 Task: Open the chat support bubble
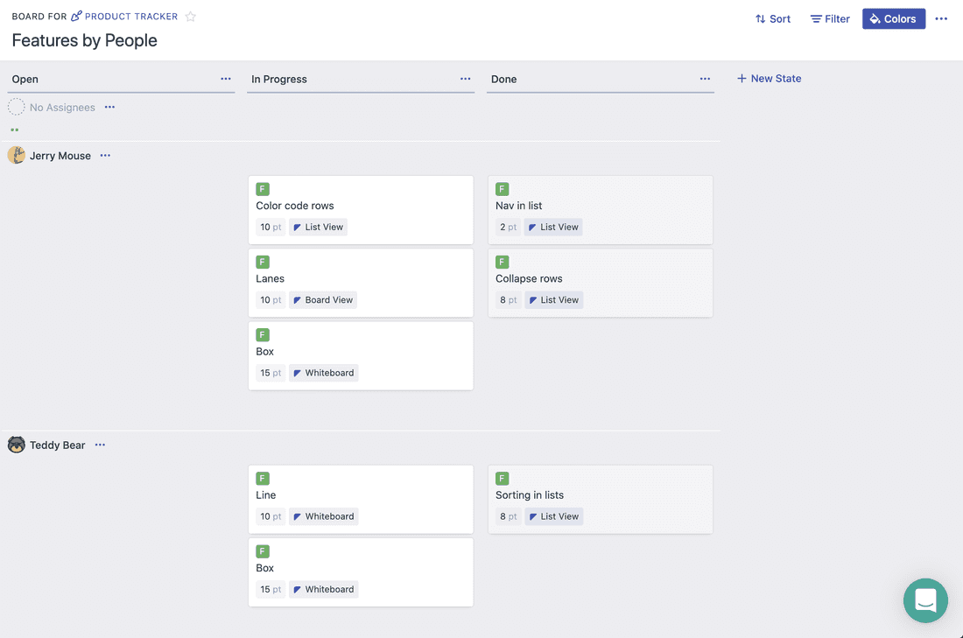(x=925, y=600)
